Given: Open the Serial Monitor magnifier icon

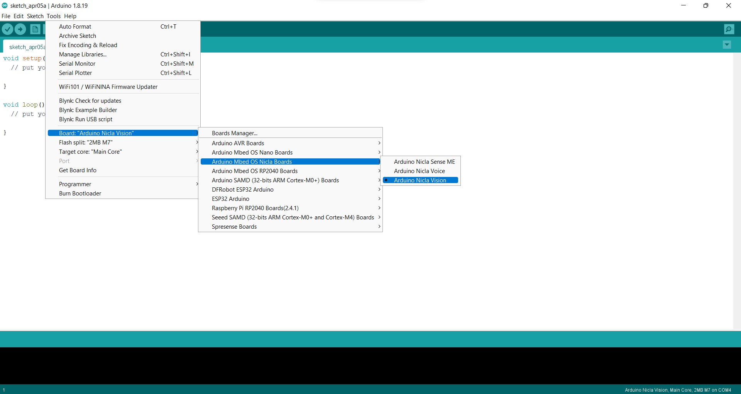Looking at the screenshot, I should click(x=729, y=29).
